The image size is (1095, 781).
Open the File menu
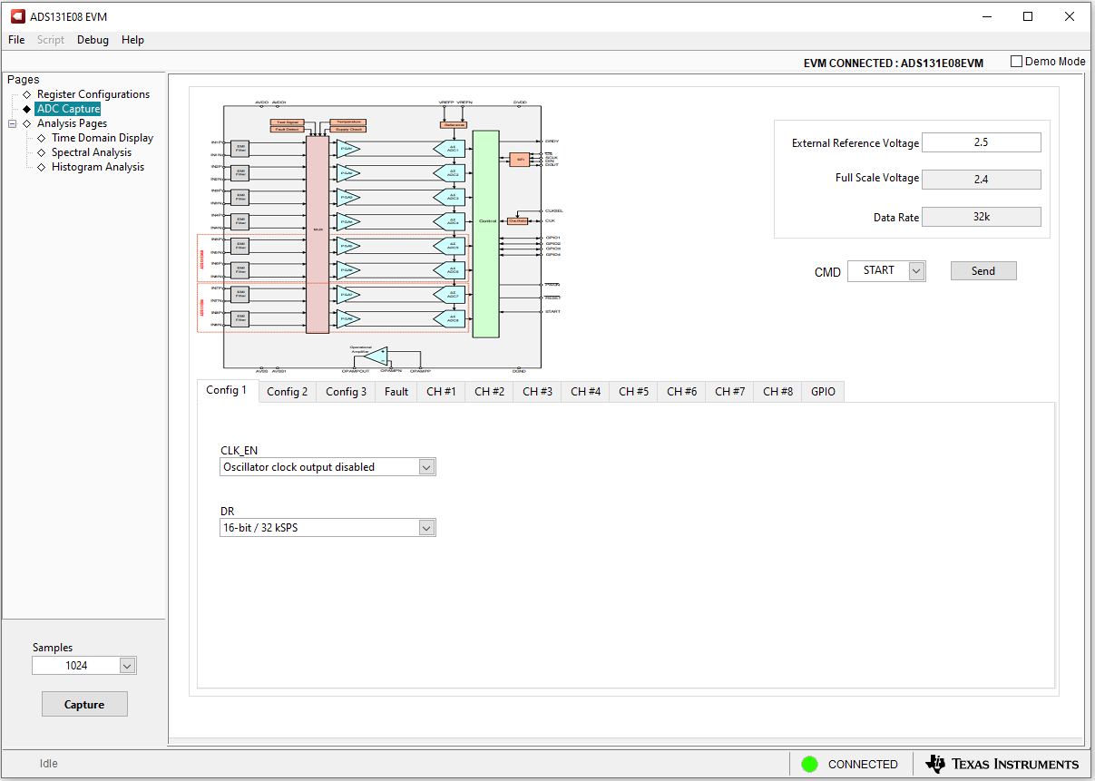[x=15, y=40]
